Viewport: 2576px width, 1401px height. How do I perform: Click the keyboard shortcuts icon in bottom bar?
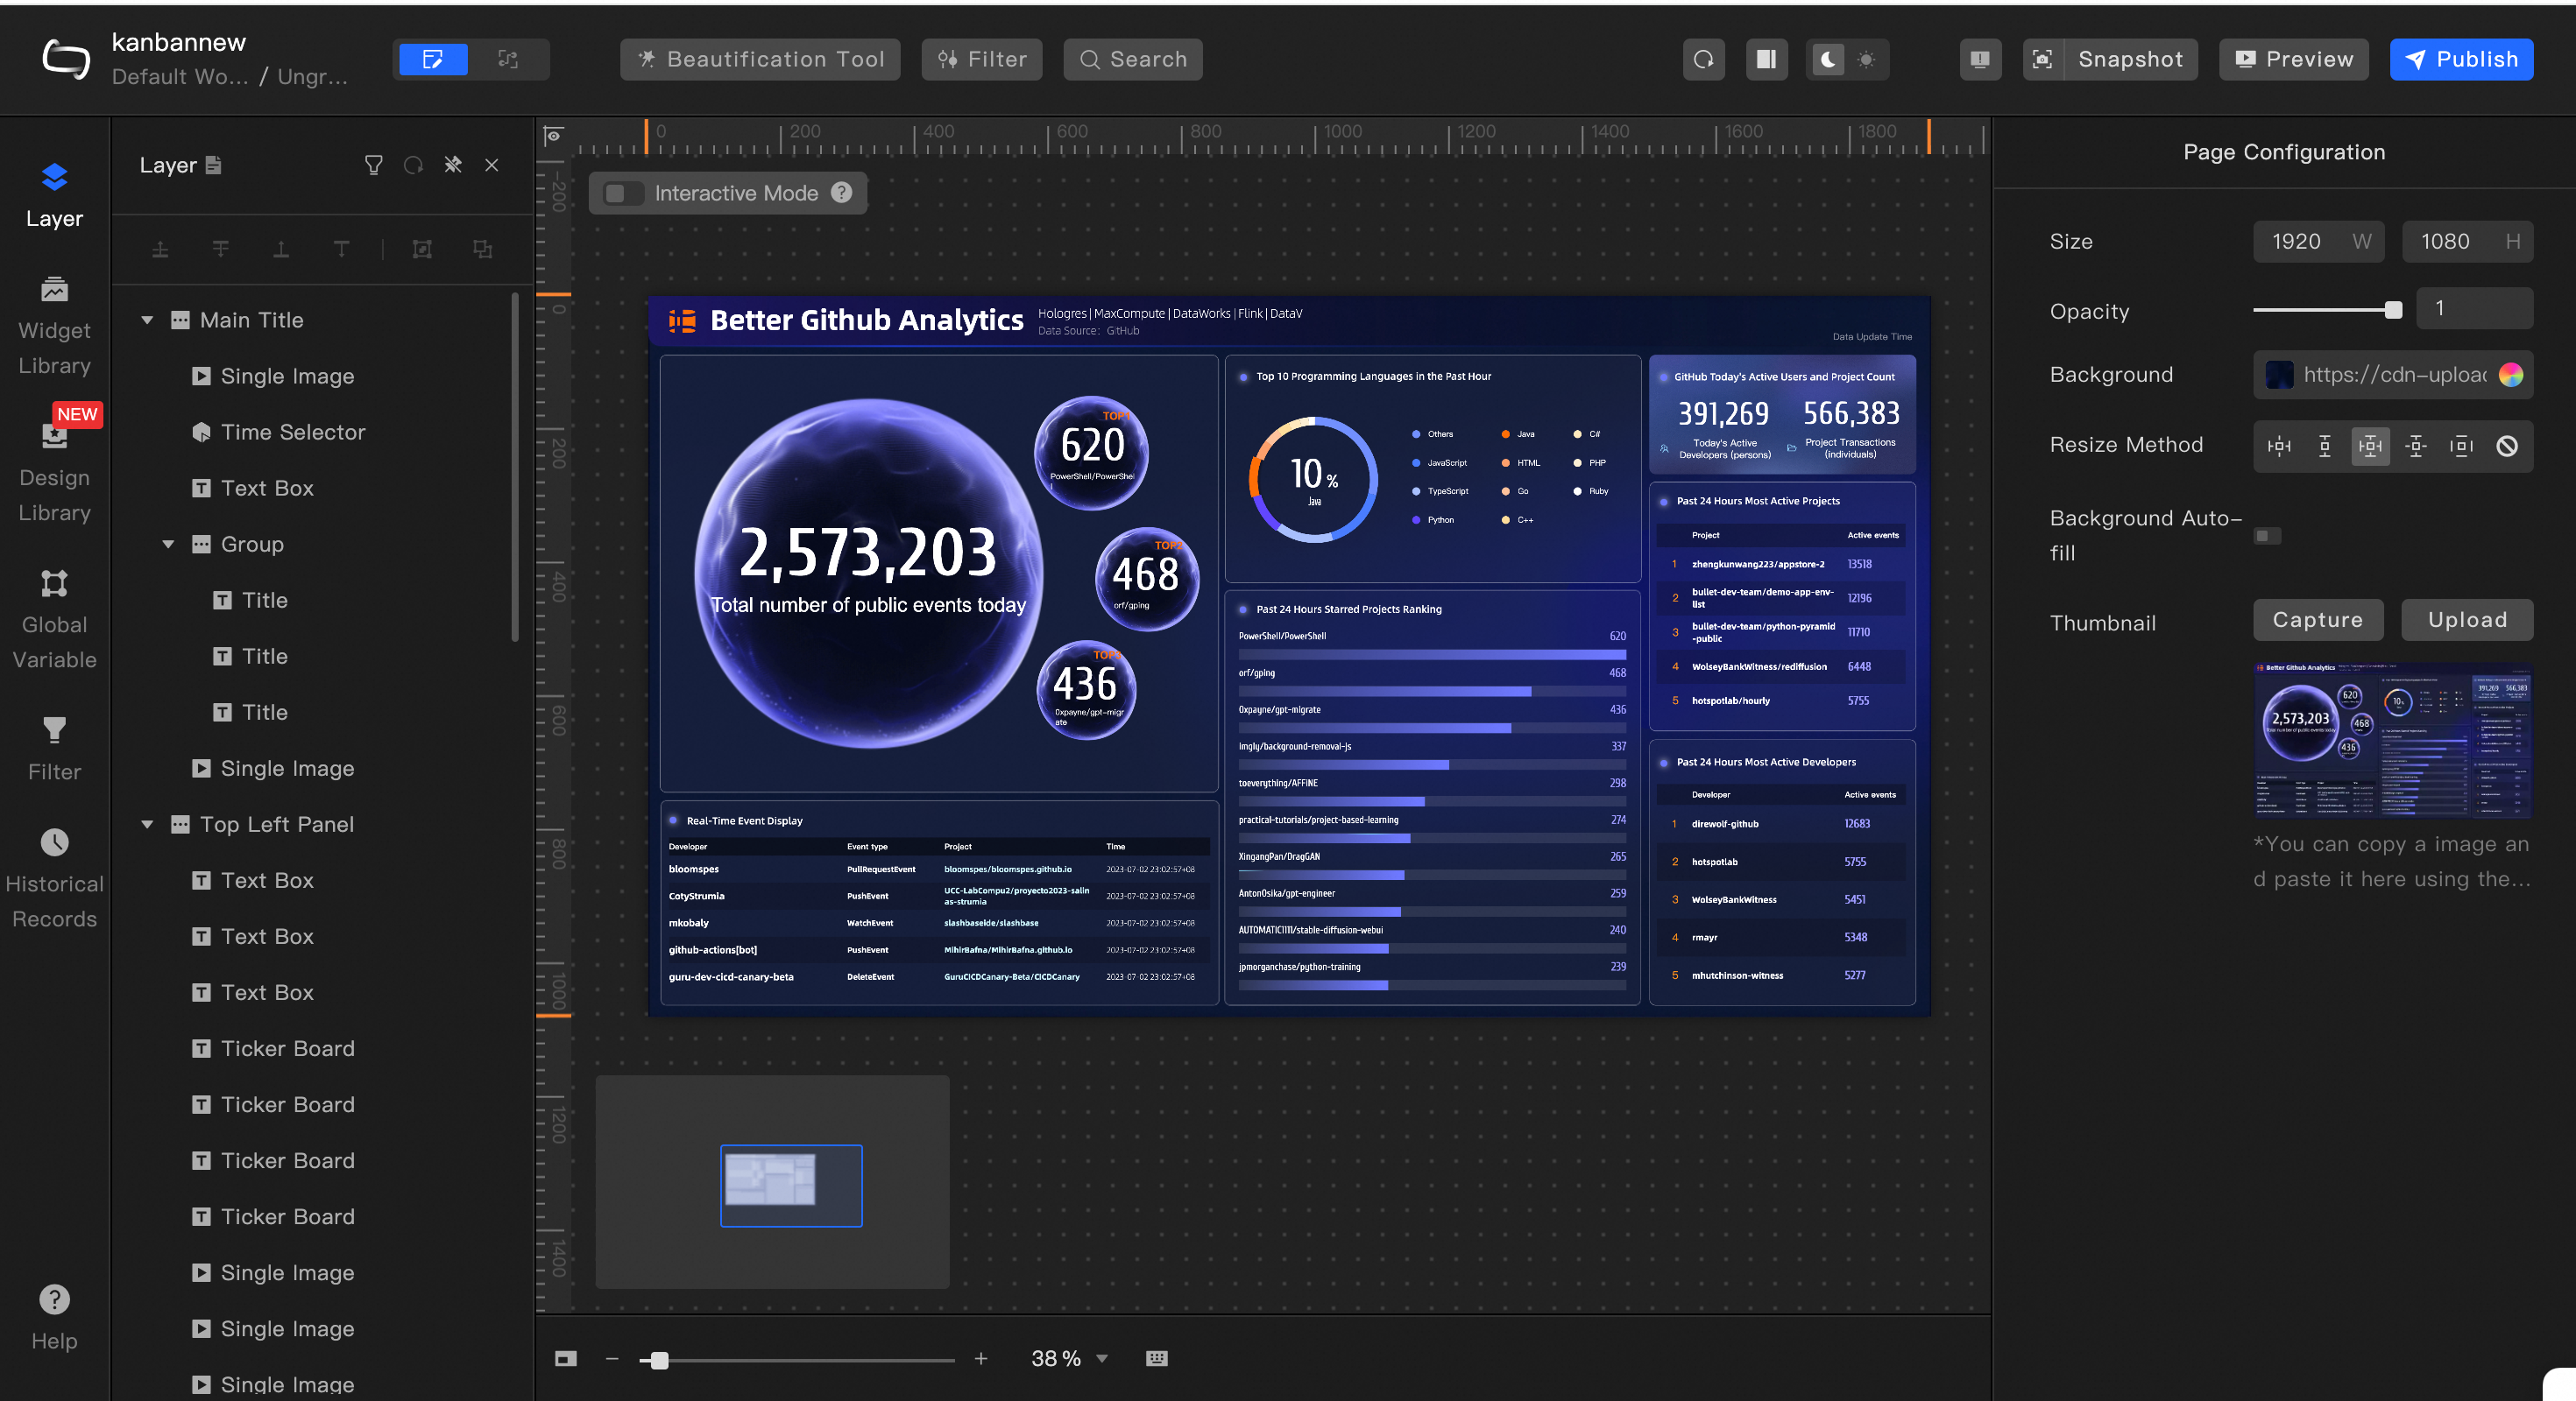tap(1156, 1358)
